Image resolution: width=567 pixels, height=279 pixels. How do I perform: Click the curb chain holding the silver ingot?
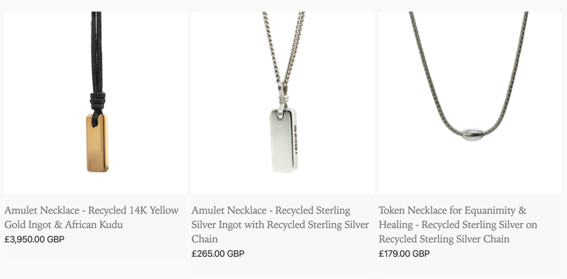pyautogui.click(x=274, y=44)
